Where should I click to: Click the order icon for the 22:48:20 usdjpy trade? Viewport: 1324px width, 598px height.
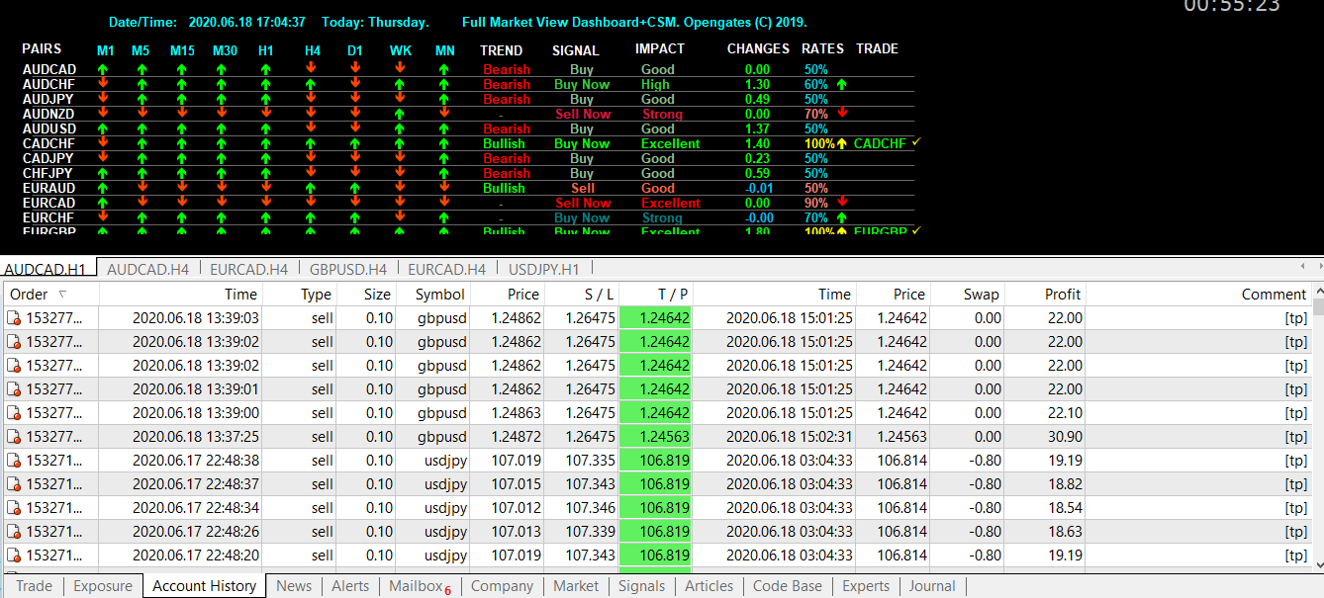[x=15, y=555]
